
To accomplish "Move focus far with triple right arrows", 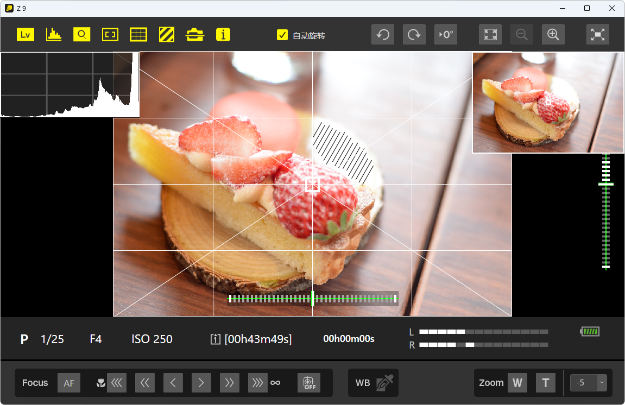I will click(258, 383).
